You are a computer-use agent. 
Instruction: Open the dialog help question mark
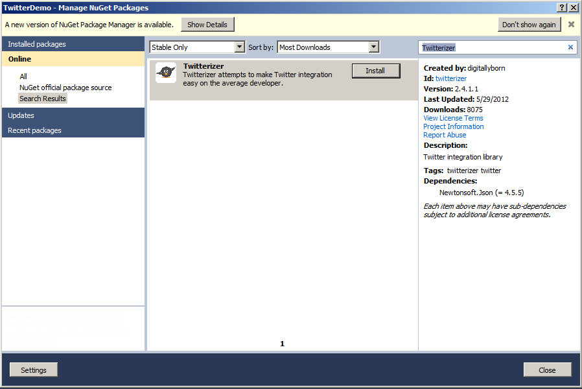(x=562, y=7)
